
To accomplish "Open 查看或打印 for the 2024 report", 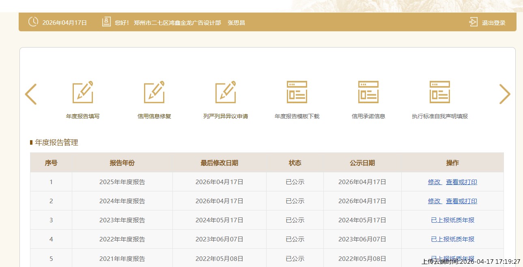I will [x=461, y=201].
